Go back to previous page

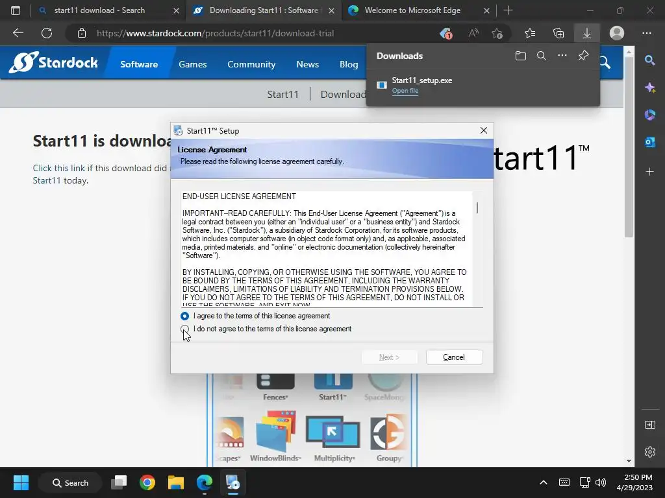tap(18, 33)
